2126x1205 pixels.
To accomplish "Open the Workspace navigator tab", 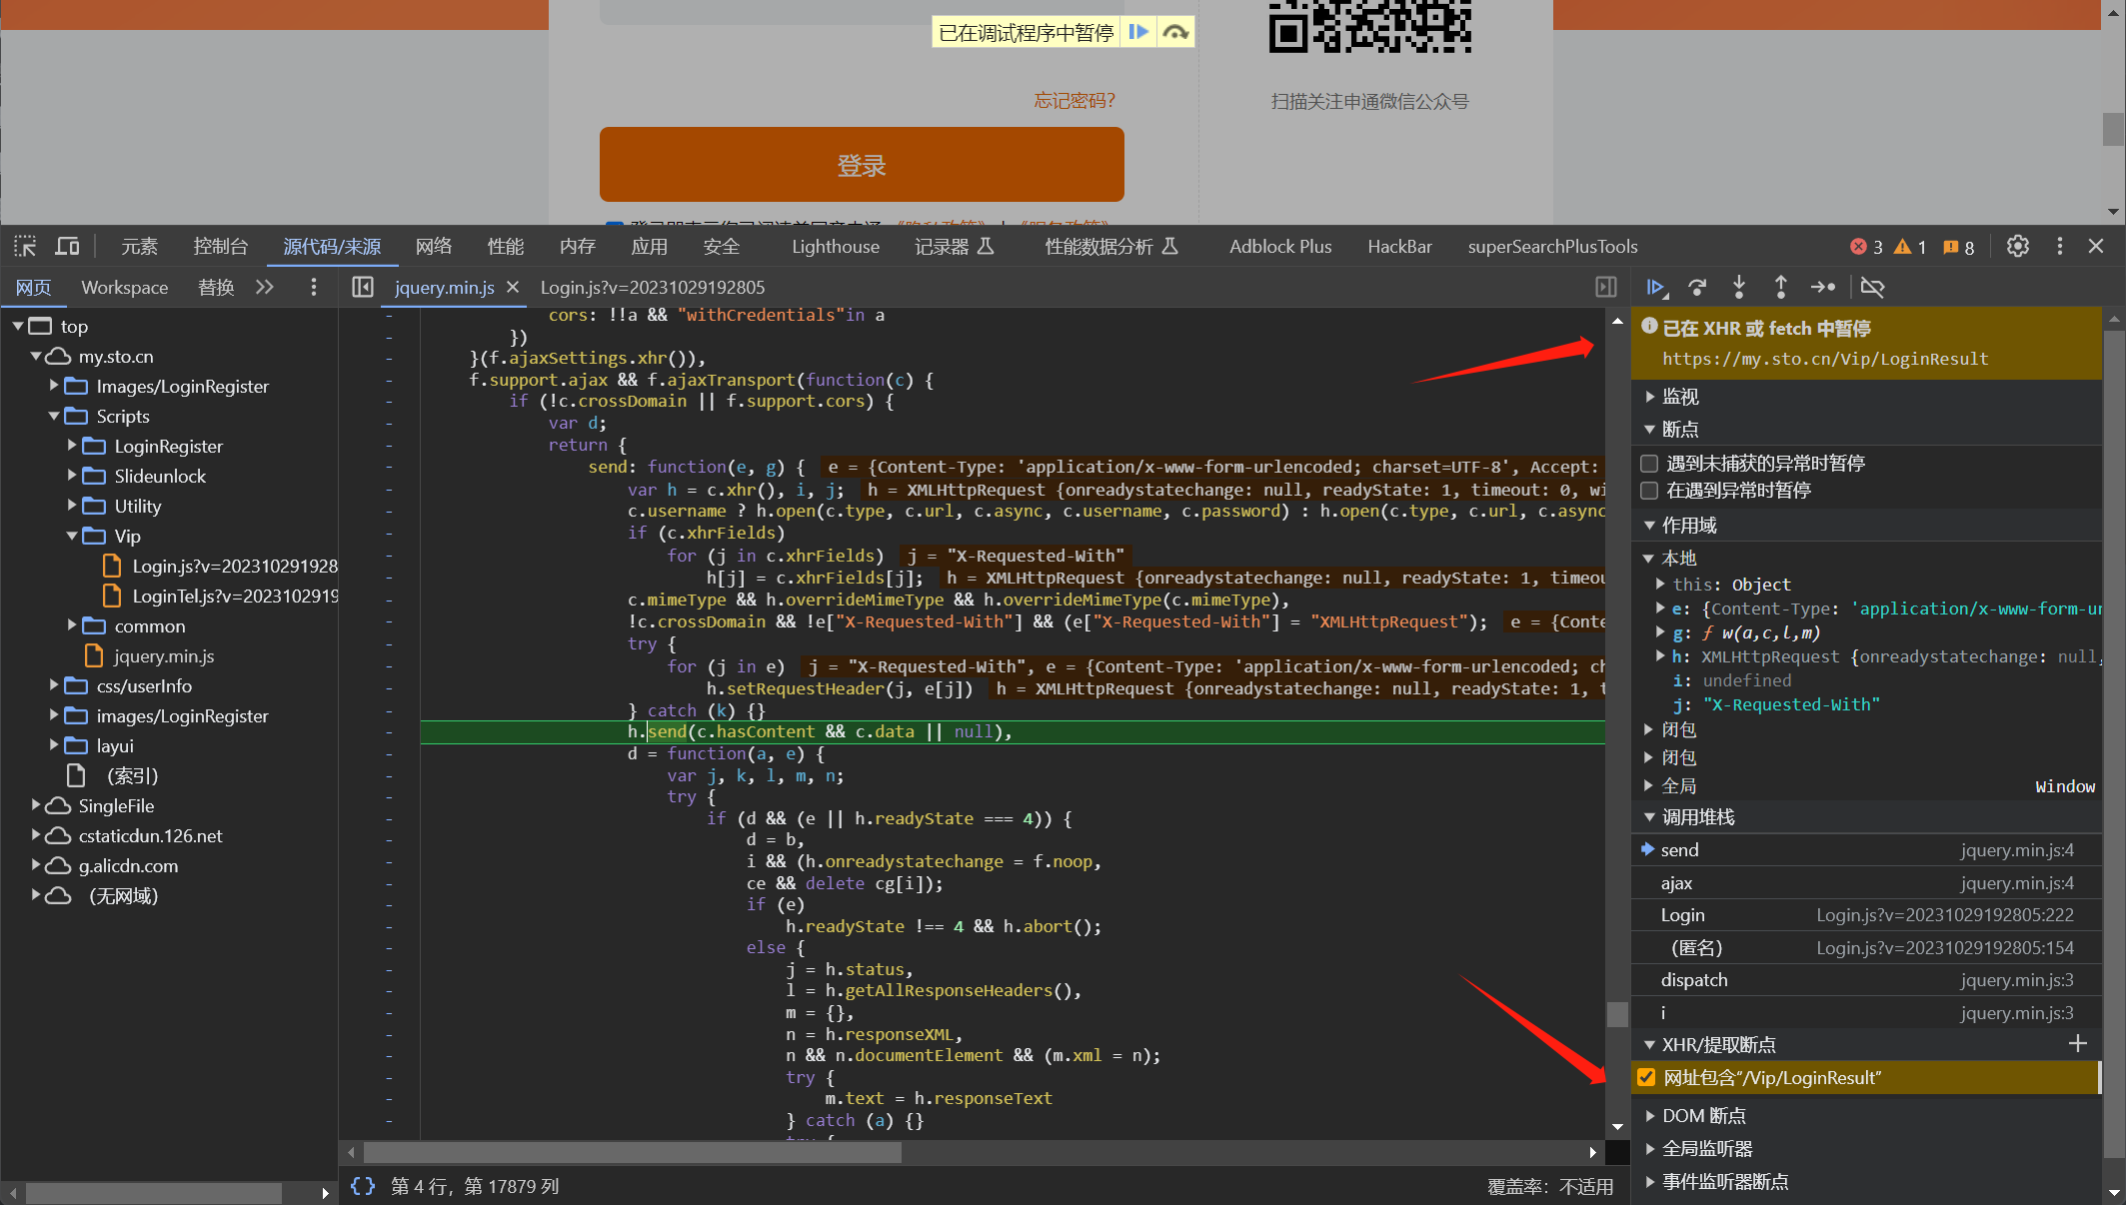I will pos(125,288).
